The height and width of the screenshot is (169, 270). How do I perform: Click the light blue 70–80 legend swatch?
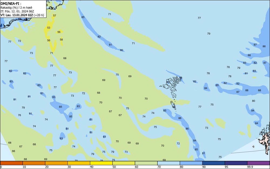[x=168, y=163]
